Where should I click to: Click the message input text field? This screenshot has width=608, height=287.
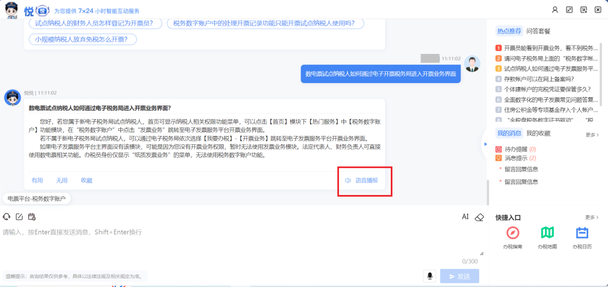[242, 242]
